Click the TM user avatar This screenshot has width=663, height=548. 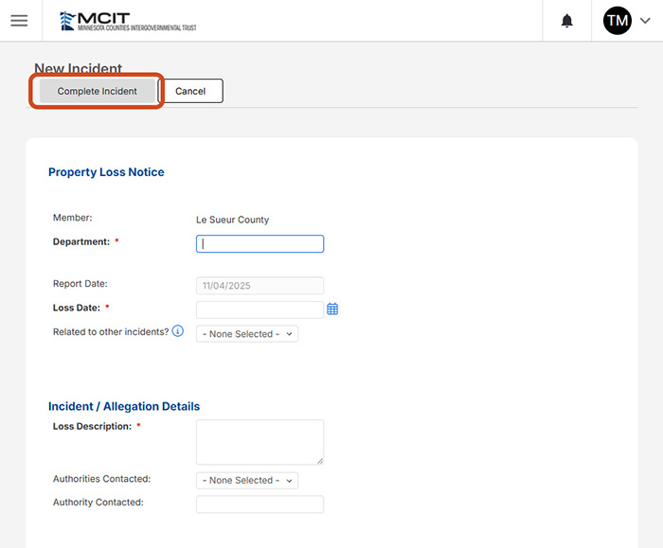click(618, 21)
